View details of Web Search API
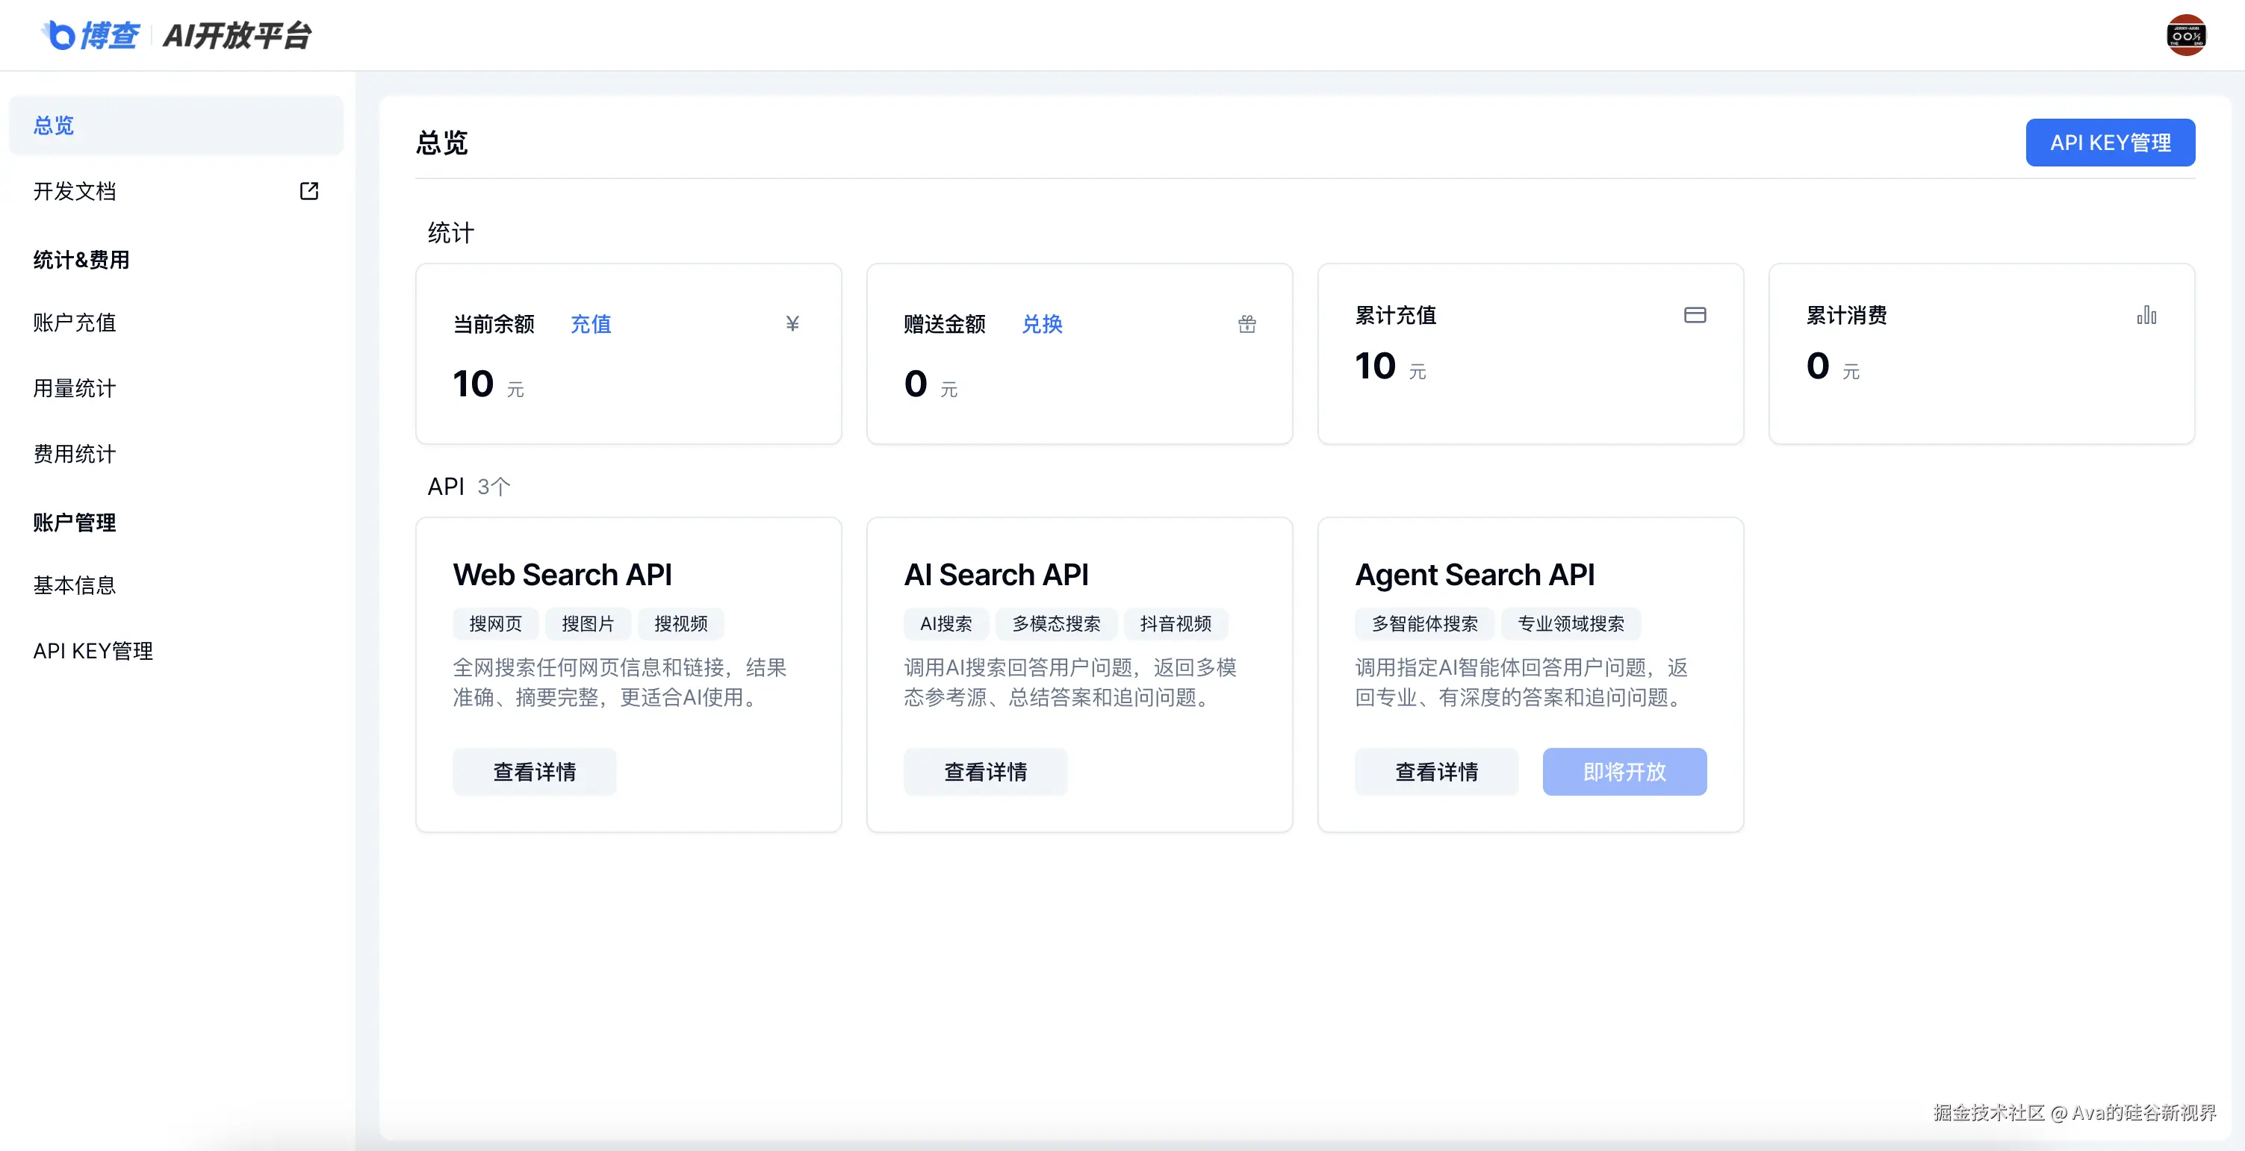The height and width of the screenshot is (1151, 2245). (x=534, y=772)
